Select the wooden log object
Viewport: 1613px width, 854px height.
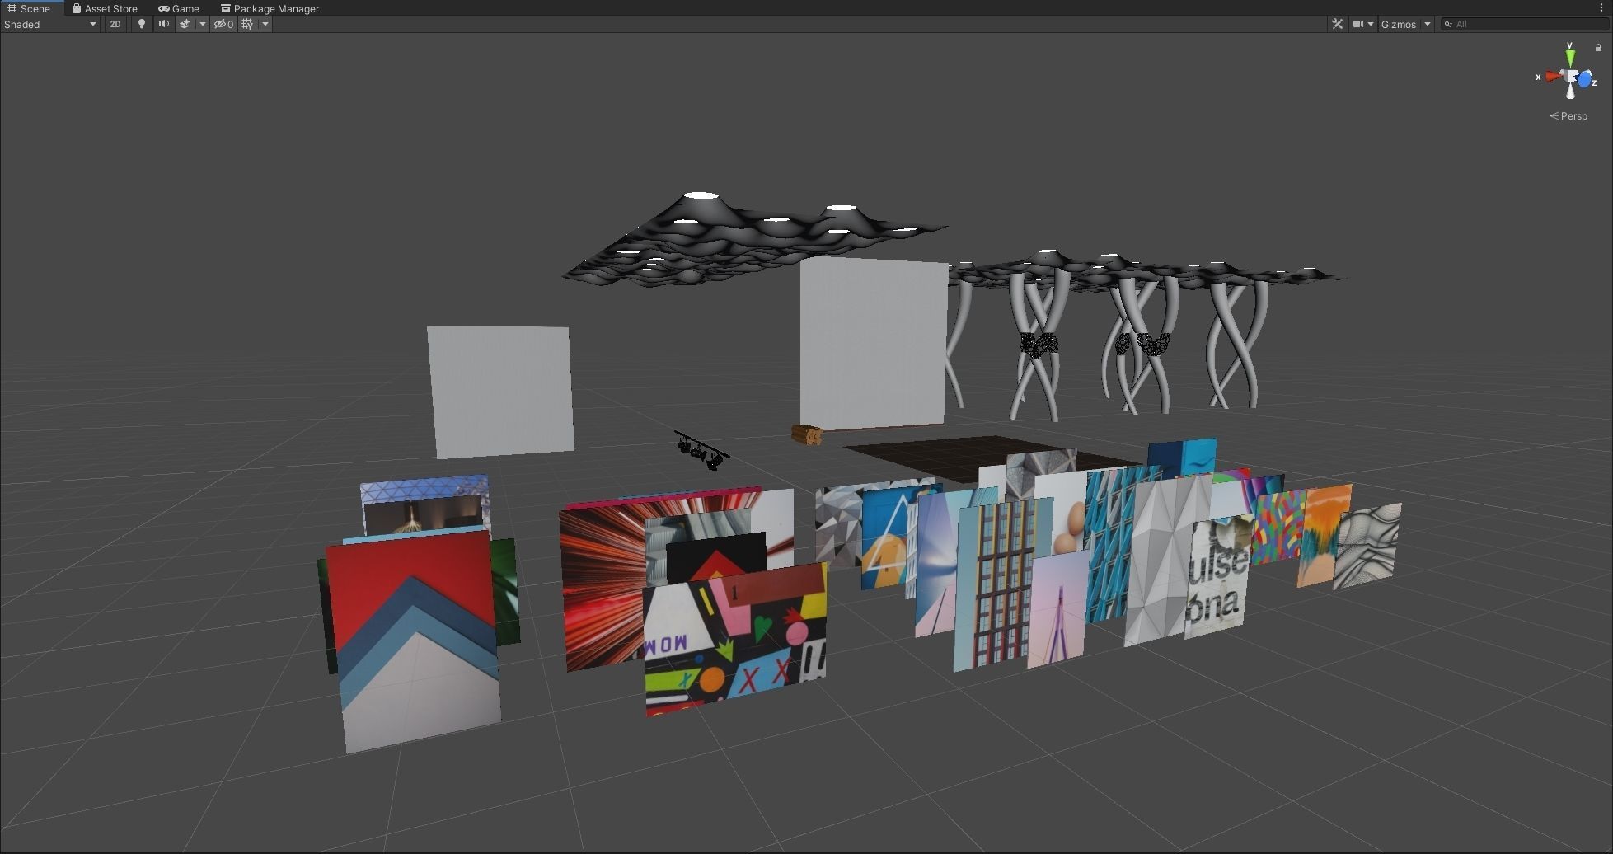coord(806,434)
